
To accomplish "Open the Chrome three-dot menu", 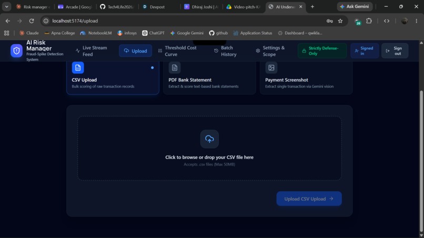I will [417, 21].
